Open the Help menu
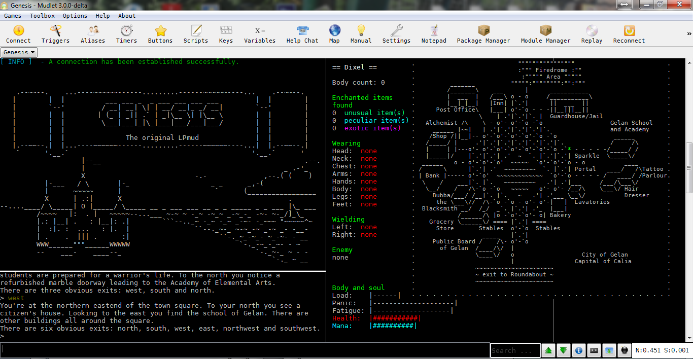This screenshot has height=359, width=693. [x=103, y=16]
